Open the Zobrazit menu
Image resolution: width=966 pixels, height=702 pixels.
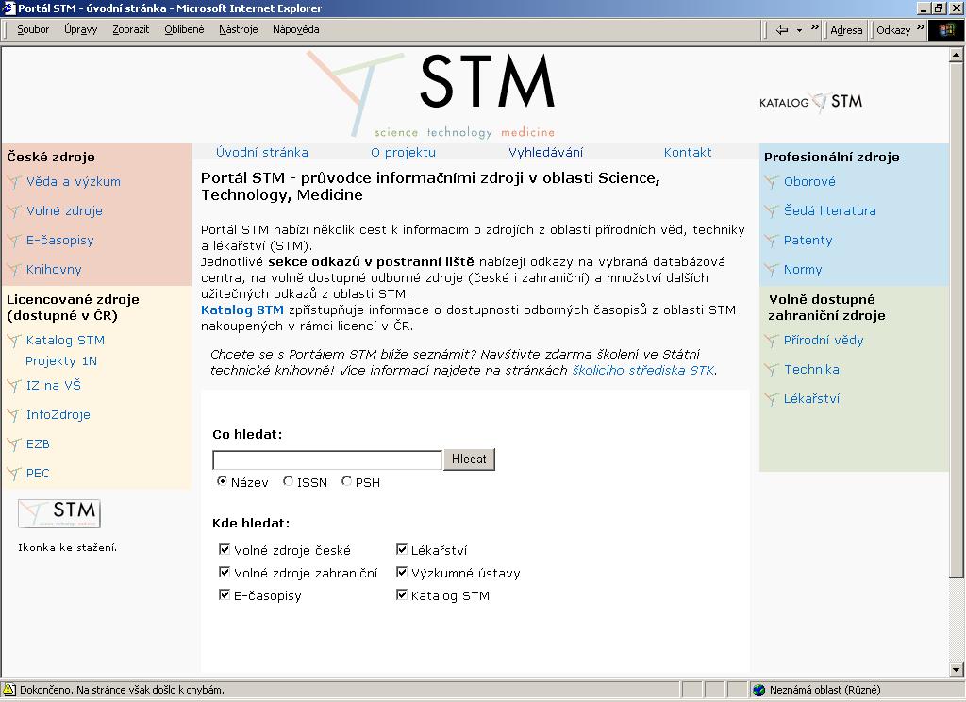[x=130, y=29]
